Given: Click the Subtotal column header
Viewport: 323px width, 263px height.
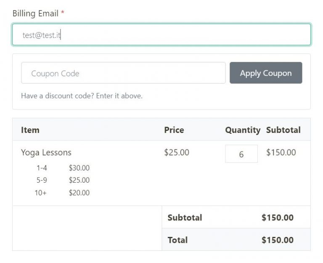Looking at the screenshot, I should pyautogui.click(x=283, y=130).
